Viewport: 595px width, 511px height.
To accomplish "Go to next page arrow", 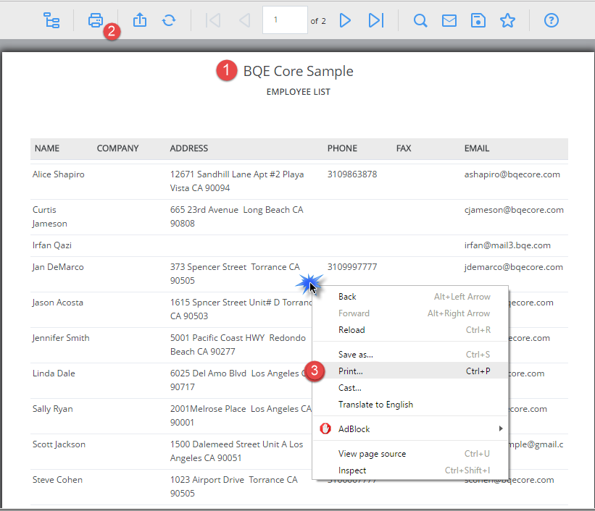I will 345,20.
